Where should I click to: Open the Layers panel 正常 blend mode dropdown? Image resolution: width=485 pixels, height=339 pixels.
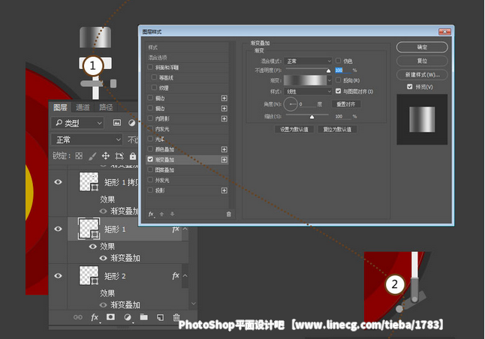pyautogui.click(x=87, y=139)
